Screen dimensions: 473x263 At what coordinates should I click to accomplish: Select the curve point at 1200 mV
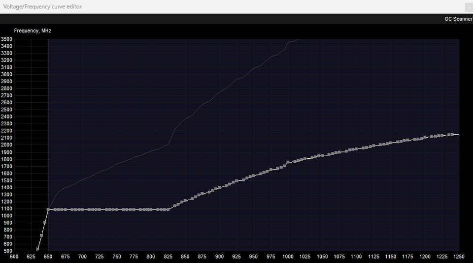425,138
